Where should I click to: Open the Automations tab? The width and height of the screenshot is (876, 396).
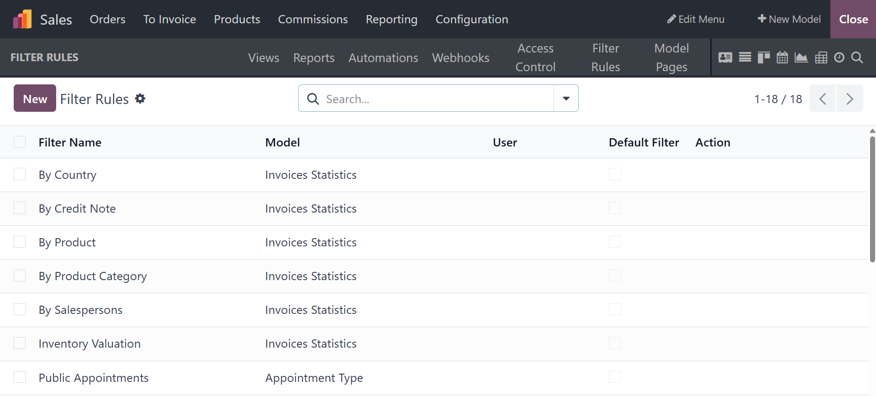(x=383, y=58)
